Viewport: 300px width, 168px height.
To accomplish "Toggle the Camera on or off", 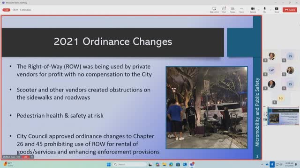I will click(x=253, y=10).
